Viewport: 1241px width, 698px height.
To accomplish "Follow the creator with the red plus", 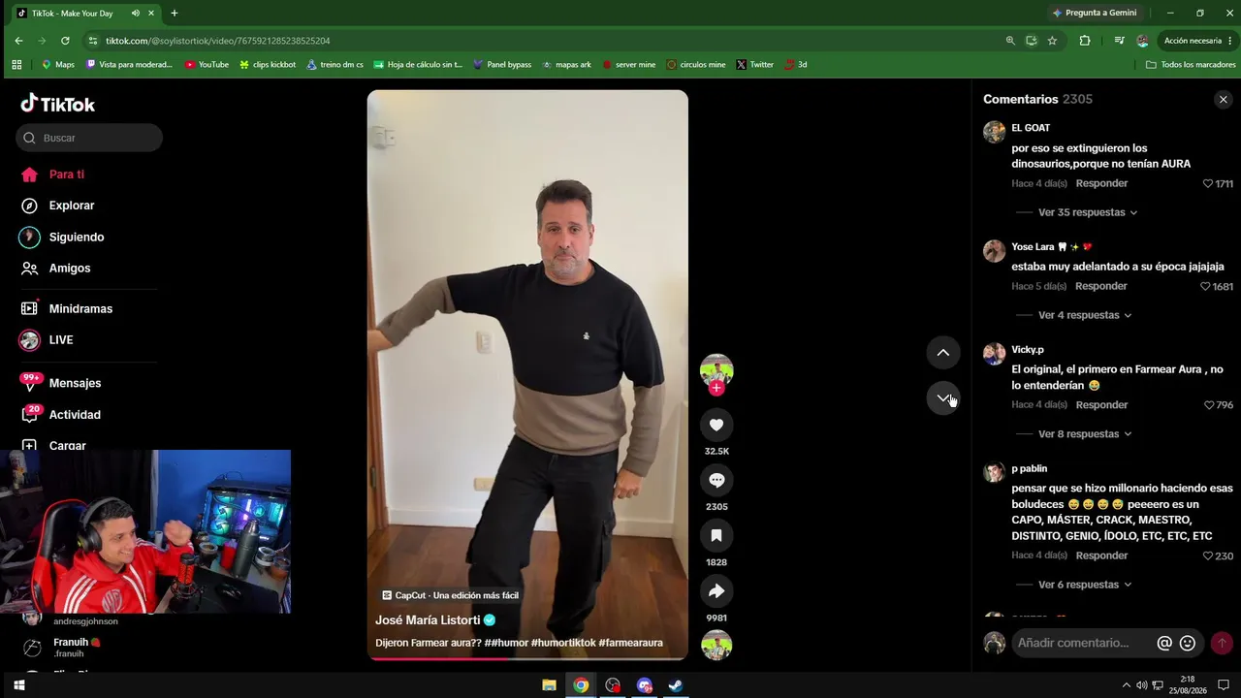I will click(716, 388).
